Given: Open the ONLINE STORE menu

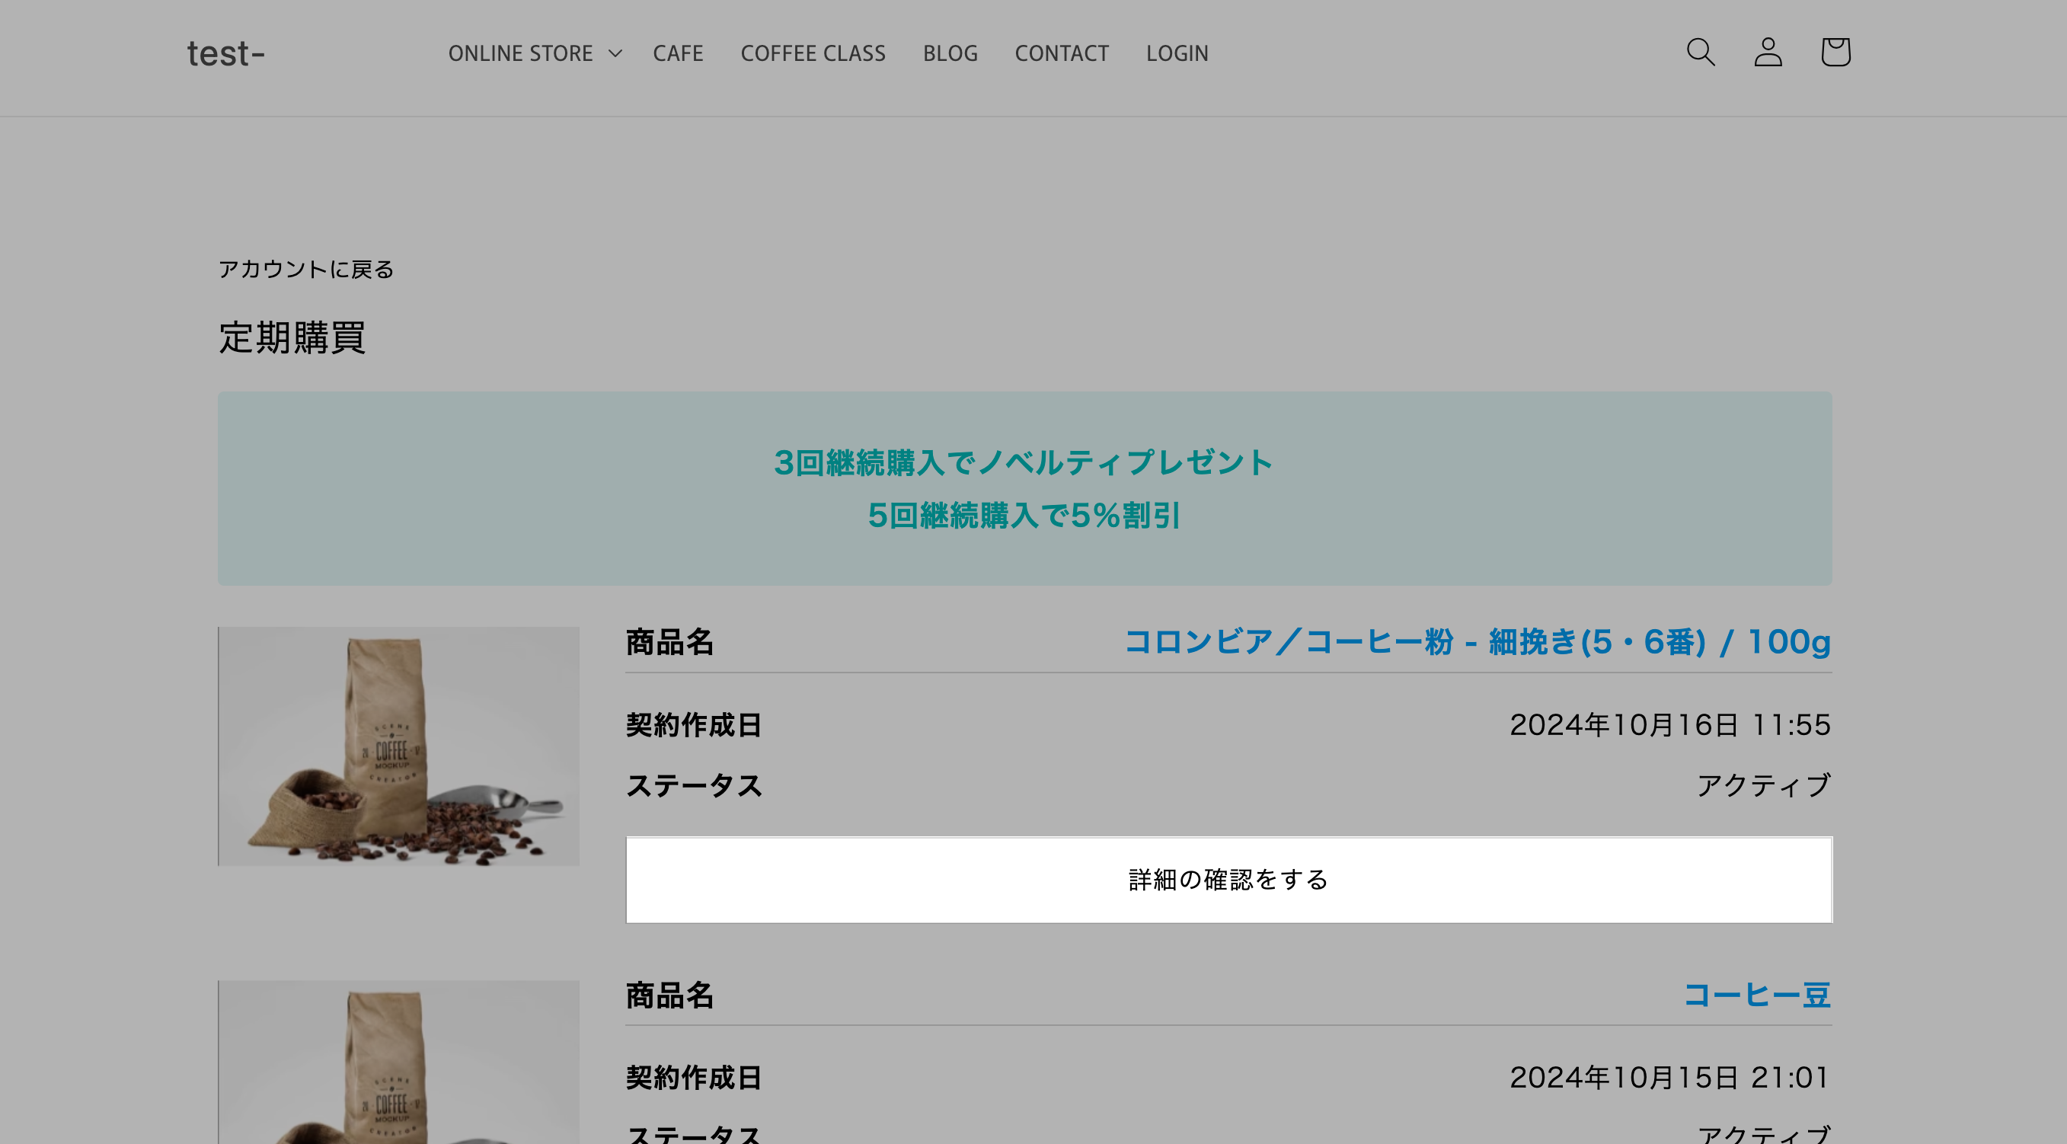Looking at the screenshot, I should (521, 54).
